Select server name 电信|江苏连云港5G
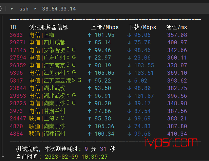 pyautogui.click(x=55, y=80)
